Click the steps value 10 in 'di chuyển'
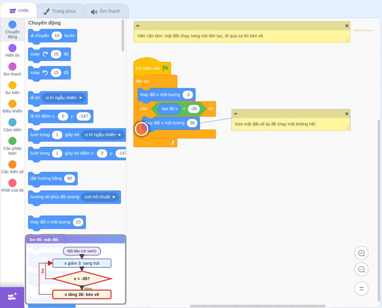Screen dimensions: 382x308 (57, 36)
